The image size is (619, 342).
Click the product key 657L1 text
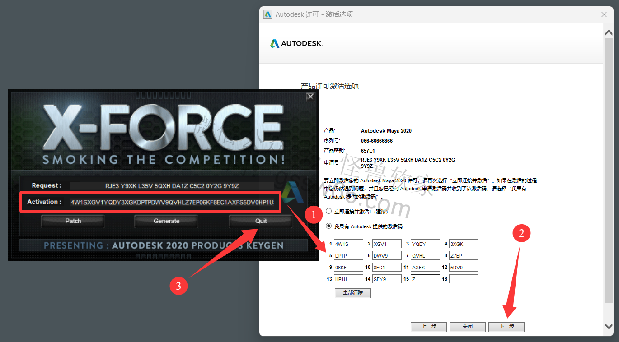[x=368, y=151]
